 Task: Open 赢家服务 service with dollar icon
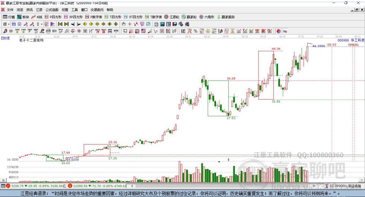click(x=226, y=17)
